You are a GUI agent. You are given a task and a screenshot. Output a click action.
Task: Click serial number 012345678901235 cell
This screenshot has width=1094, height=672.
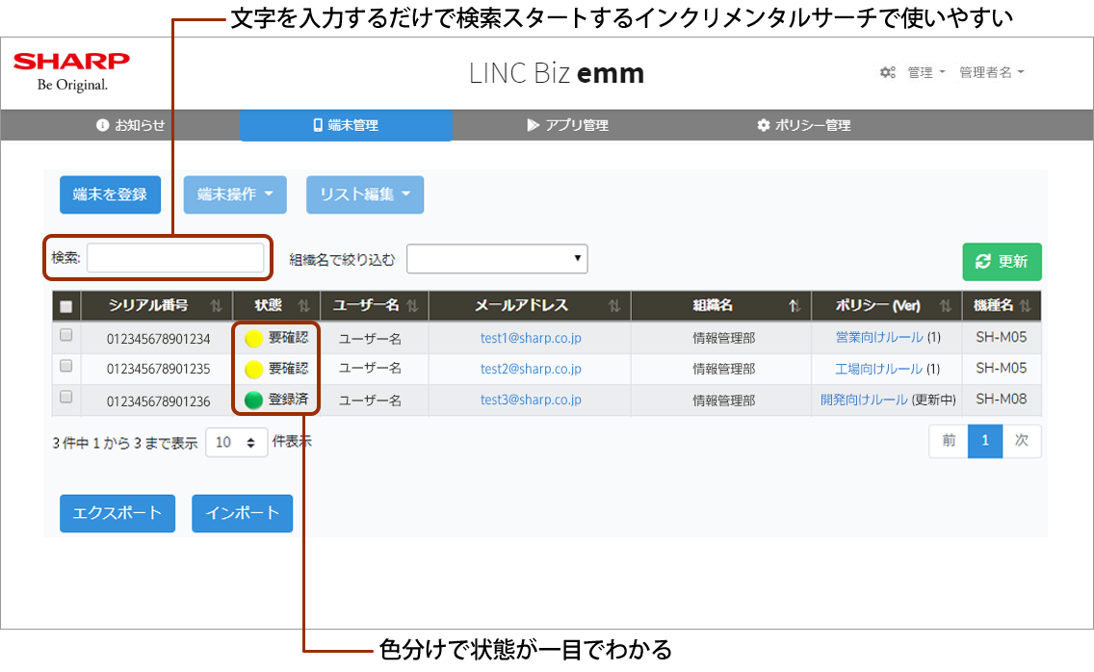pyautogui.click(x=158, y=369)
